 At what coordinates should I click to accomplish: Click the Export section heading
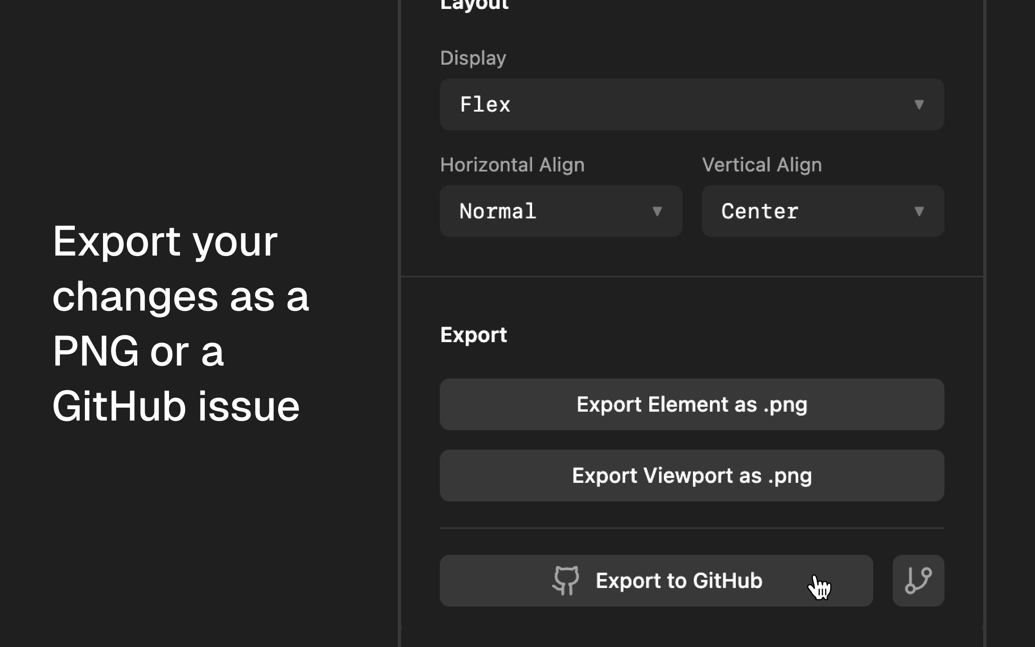tap(473, 335)
